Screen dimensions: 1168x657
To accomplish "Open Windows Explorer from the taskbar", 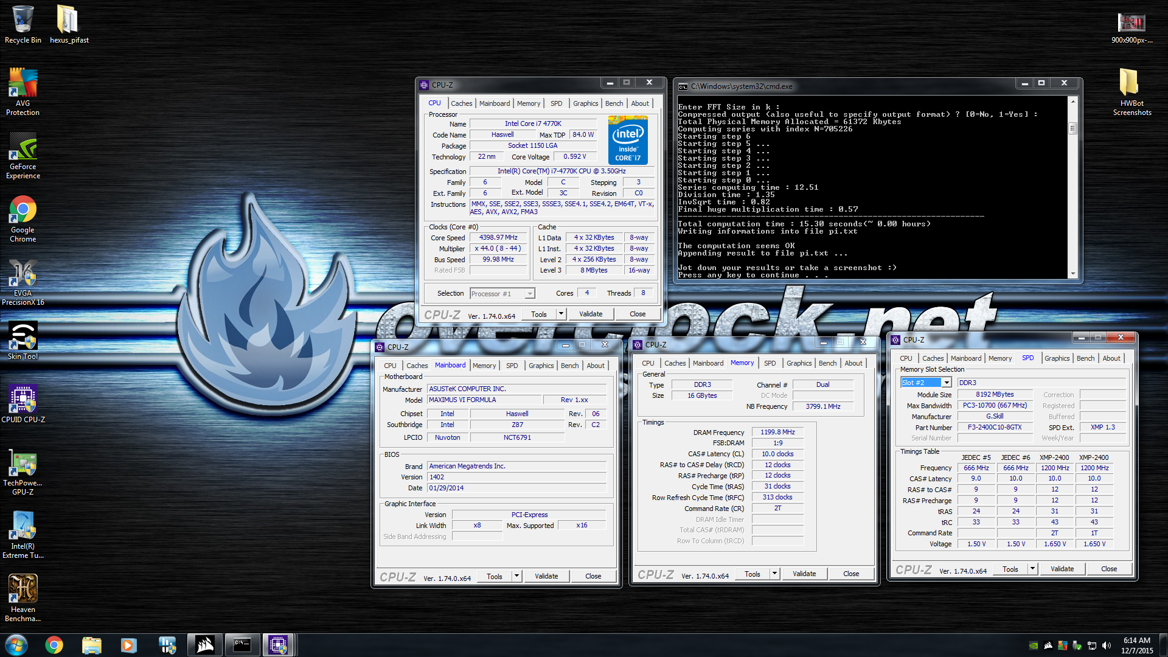I will click(92, 645).
